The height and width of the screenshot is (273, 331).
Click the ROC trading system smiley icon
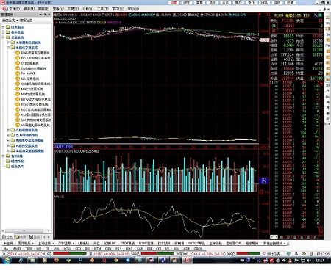coord(18,109)
